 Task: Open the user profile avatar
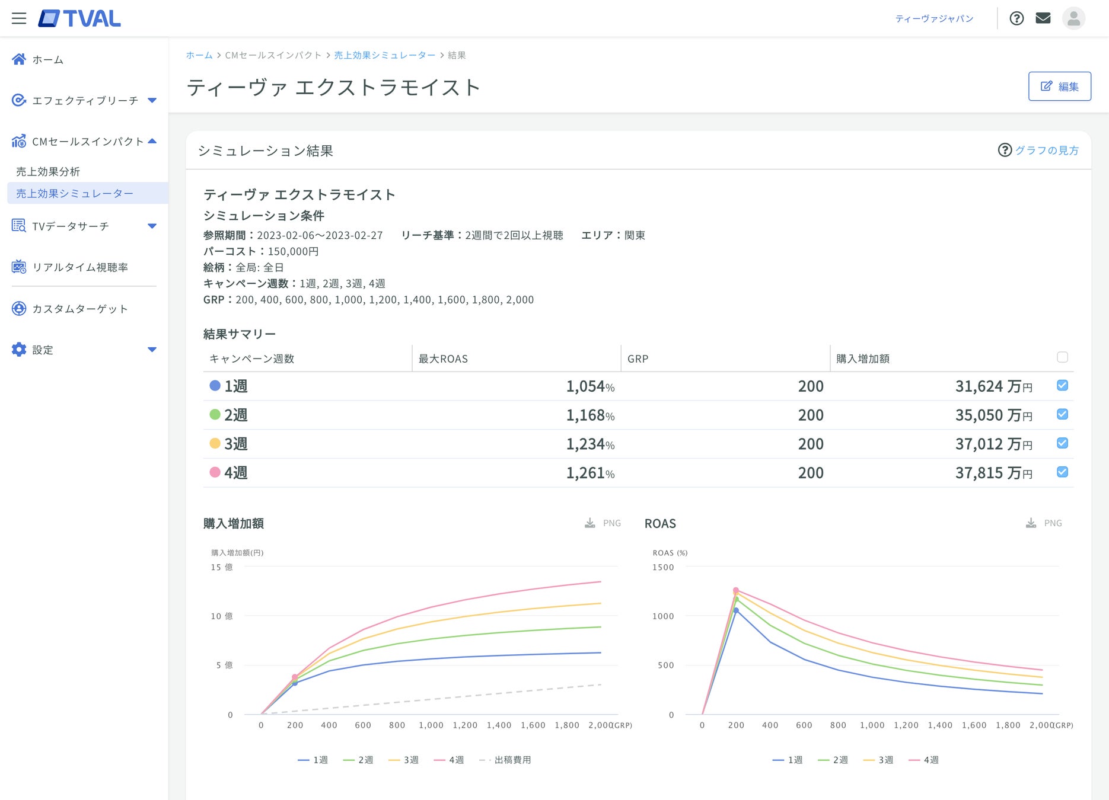(x=1073, y=18)
